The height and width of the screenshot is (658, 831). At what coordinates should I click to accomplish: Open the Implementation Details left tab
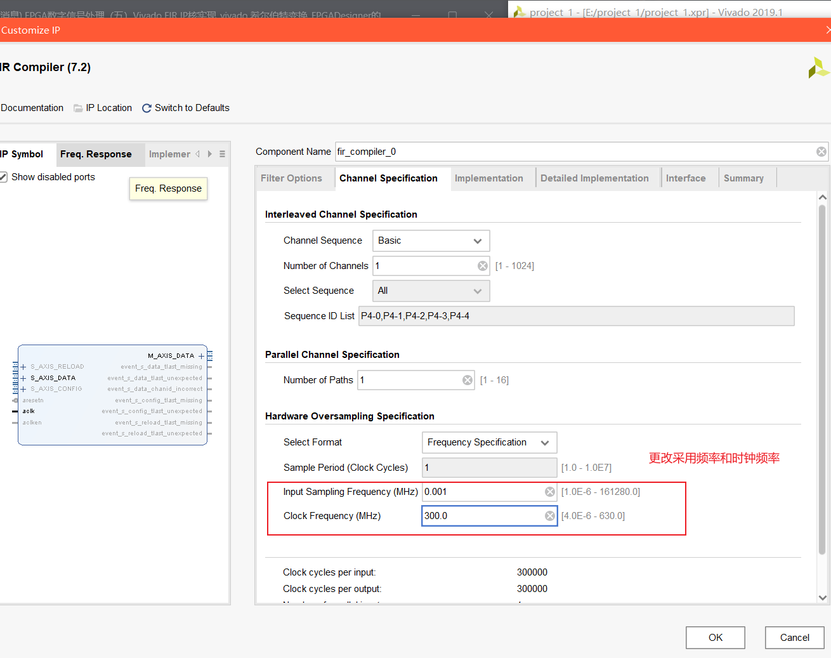[x=169, y=154]
